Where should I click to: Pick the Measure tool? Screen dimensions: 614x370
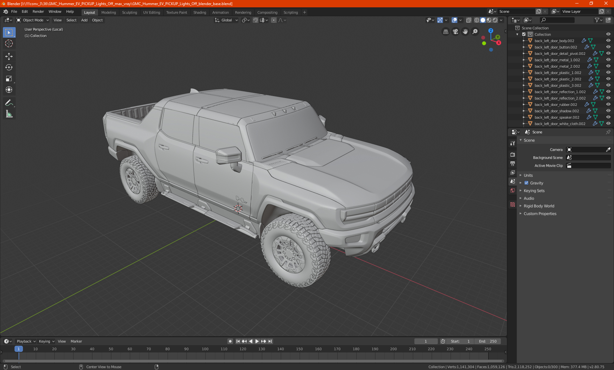(x=9, y=114)
